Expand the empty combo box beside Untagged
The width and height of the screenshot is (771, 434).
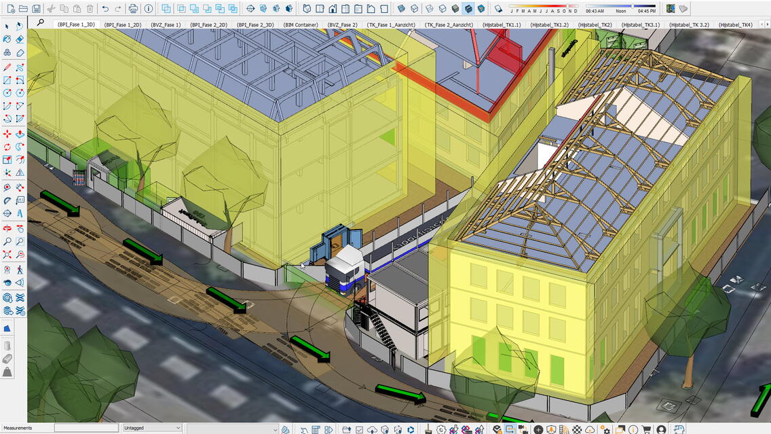coord(232,429)
